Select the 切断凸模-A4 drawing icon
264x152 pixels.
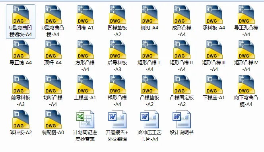[53, 85]
